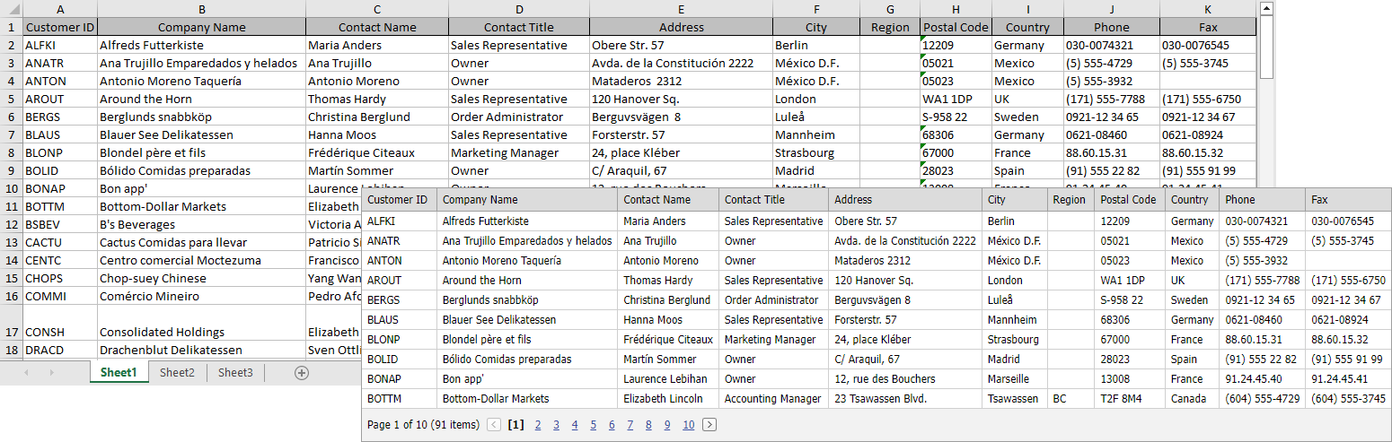Click spreadsheet cell 'Comércio Mineiro'
Viewport: 1392px width, 442px height.
point(201,296)
